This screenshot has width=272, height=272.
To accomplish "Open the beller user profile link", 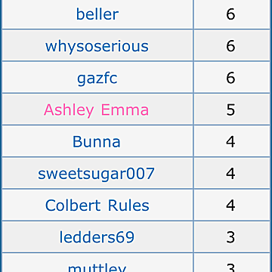I will coord(97,14).
